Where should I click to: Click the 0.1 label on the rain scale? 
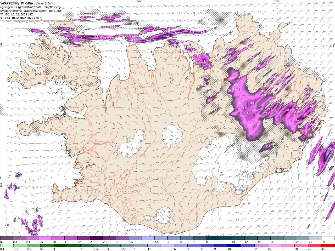coord(2,249)
